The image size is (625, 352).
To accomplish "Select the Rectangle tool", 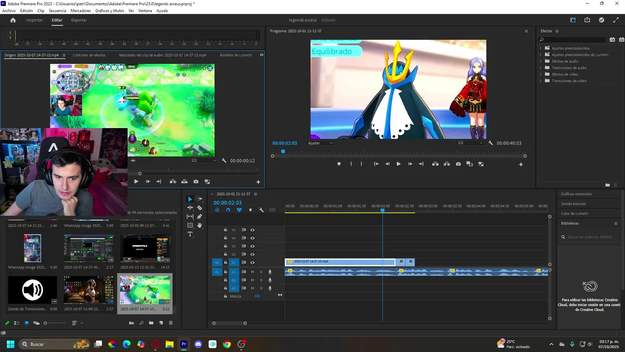I will (x=190, y=225).
